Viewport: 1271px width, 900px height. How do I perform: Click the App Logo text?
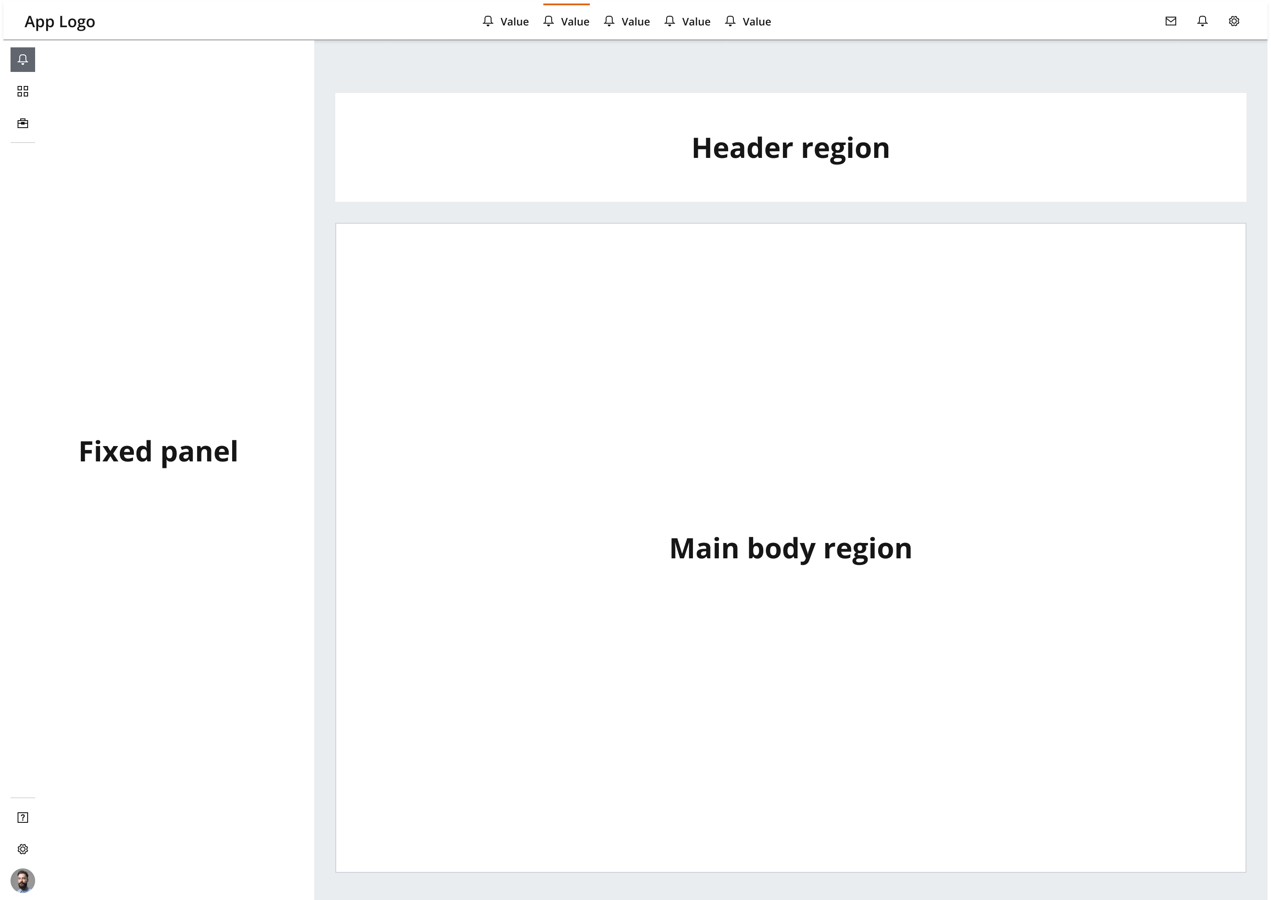(x=60, y=21)
